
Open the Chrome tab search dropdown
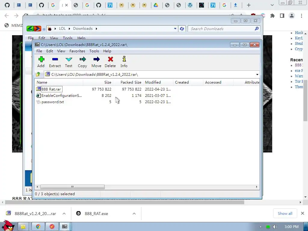[272, 5]
